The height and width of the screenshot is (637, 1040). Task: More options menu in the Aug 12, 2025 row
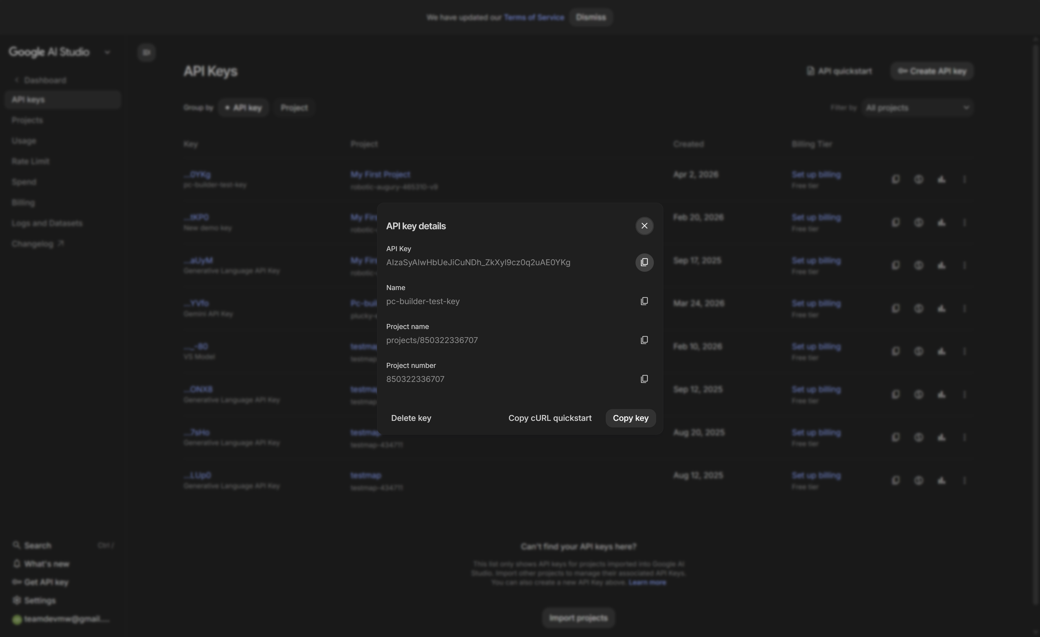click(x=964, y=480)
